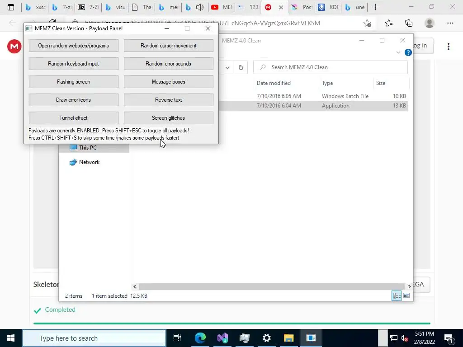Open Visual Studio installer taskbar icon

point(222,338)
